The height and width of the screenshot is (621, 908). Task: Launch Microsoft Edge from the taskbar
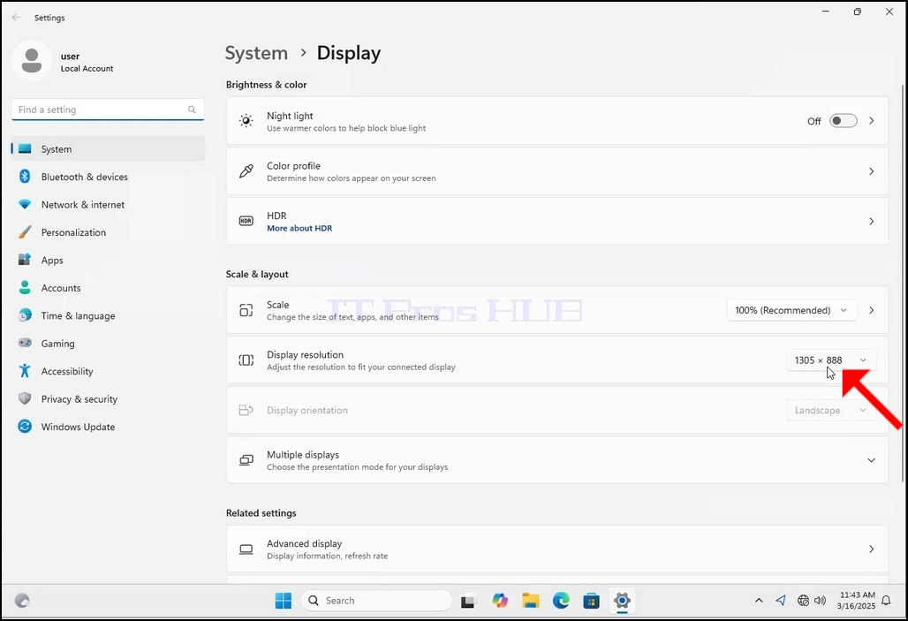pos(561,601)
